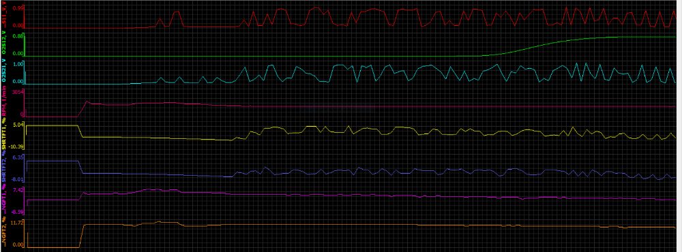Click the orange LONGFT2 trace step rise
The height and width of the screenshot is (252, 682).
pyautogui.click(x=82, y=236)
